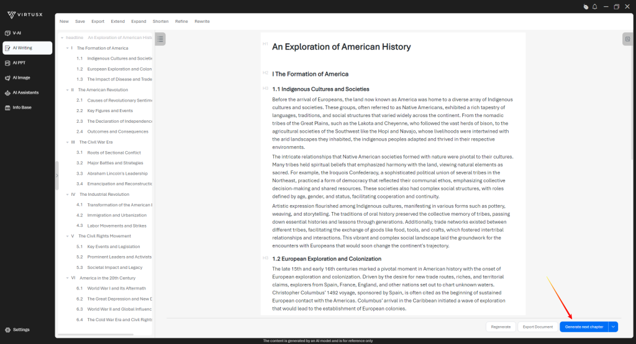Collapse chapter VI America in the 20th Century
The height and width of the screenshot is (344, 636).
click(x=67, y=278)
